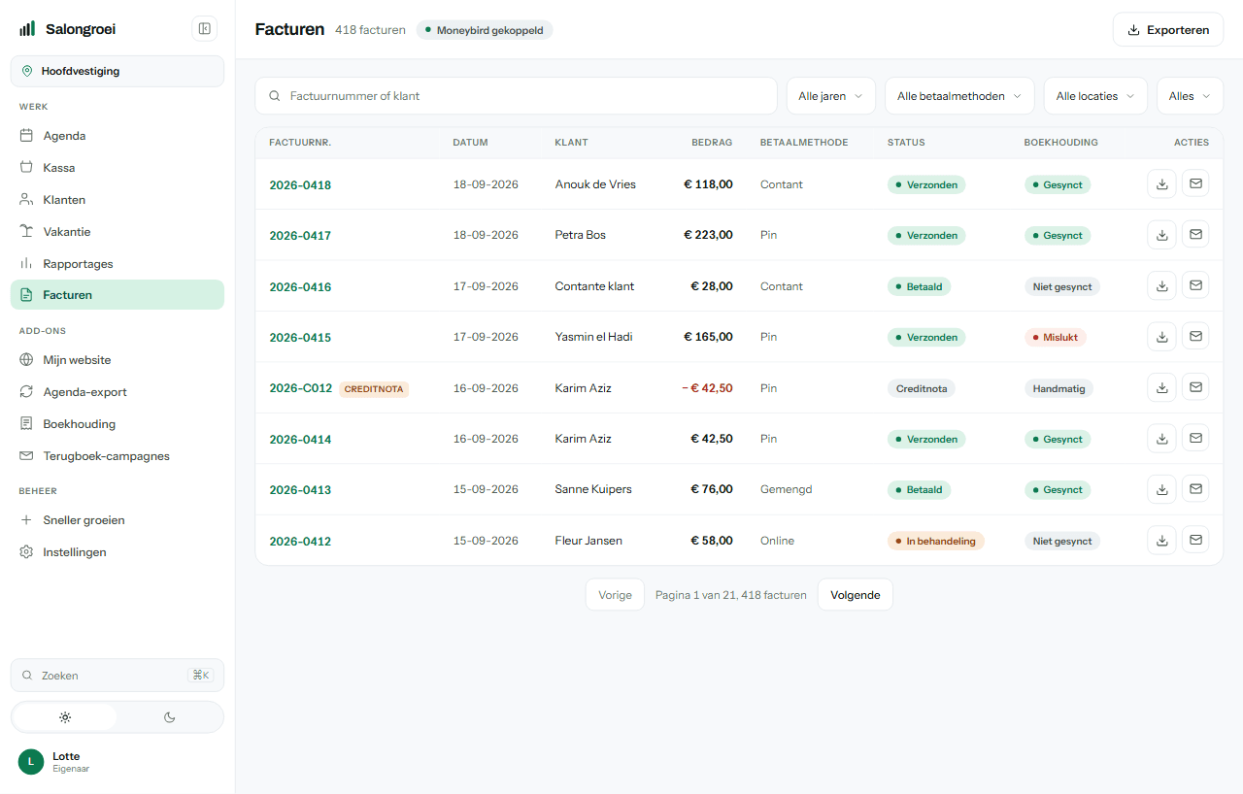The height and width of the screenshot is (794, 1243).
Task: Open Kassa from the sidebar
Action: 118,168
